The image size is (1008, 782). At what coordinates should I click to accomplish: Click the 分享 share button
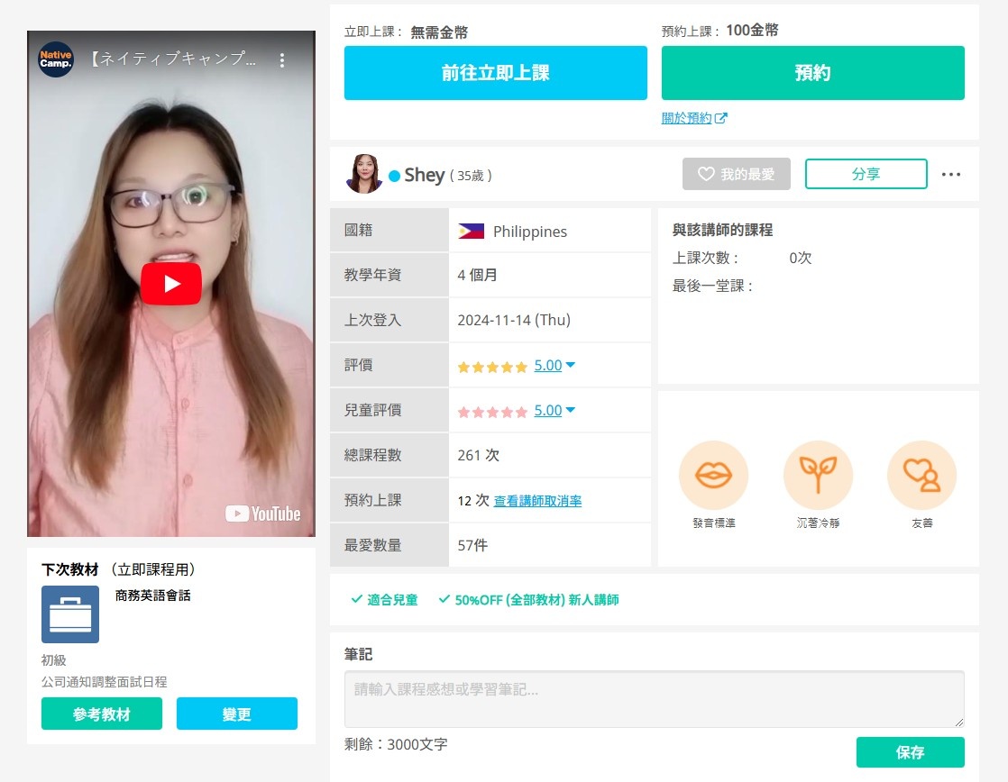[x=866, y=174]
